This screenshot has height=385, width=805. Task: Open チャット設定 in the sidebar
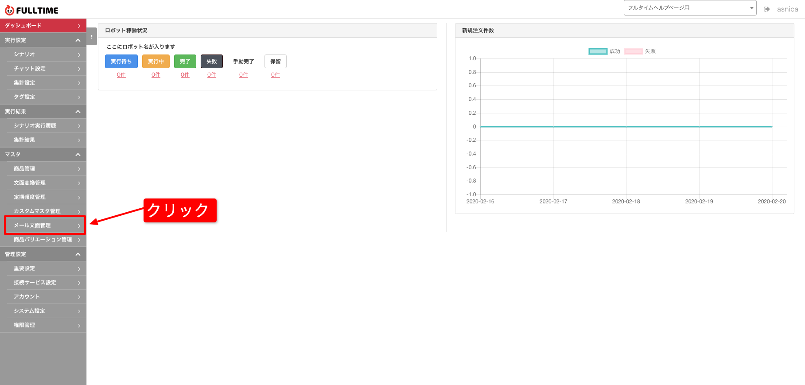tap(43, 69)
